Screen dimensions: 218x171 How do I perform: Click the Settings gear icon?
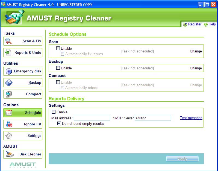9,136
